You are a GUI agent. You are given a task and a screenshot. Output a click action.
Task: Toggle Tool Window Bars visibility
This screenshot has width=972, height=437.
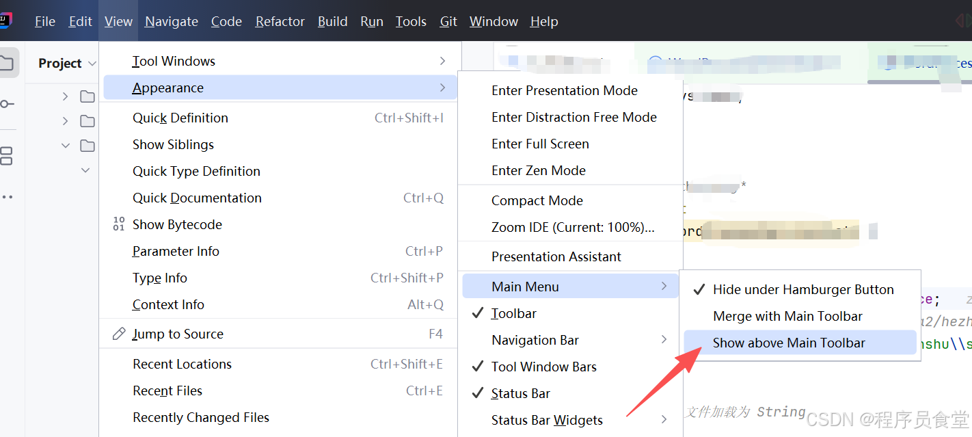(x=570, y=367)
